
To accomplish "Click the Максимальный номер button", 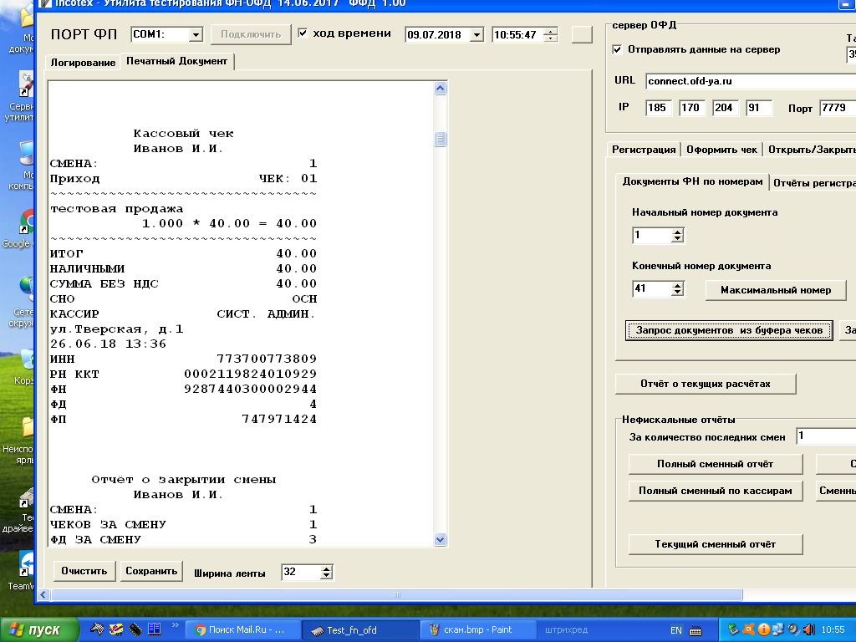I will coord(776,290).
